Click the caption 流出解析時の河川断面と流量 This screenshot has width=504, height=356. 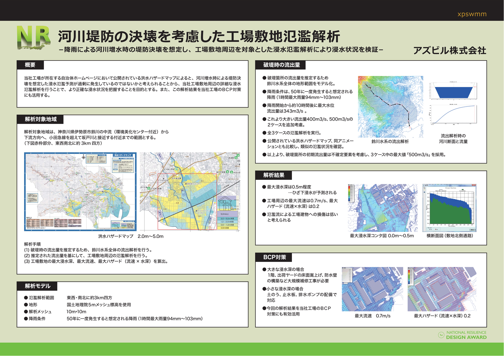coord(453,139)
